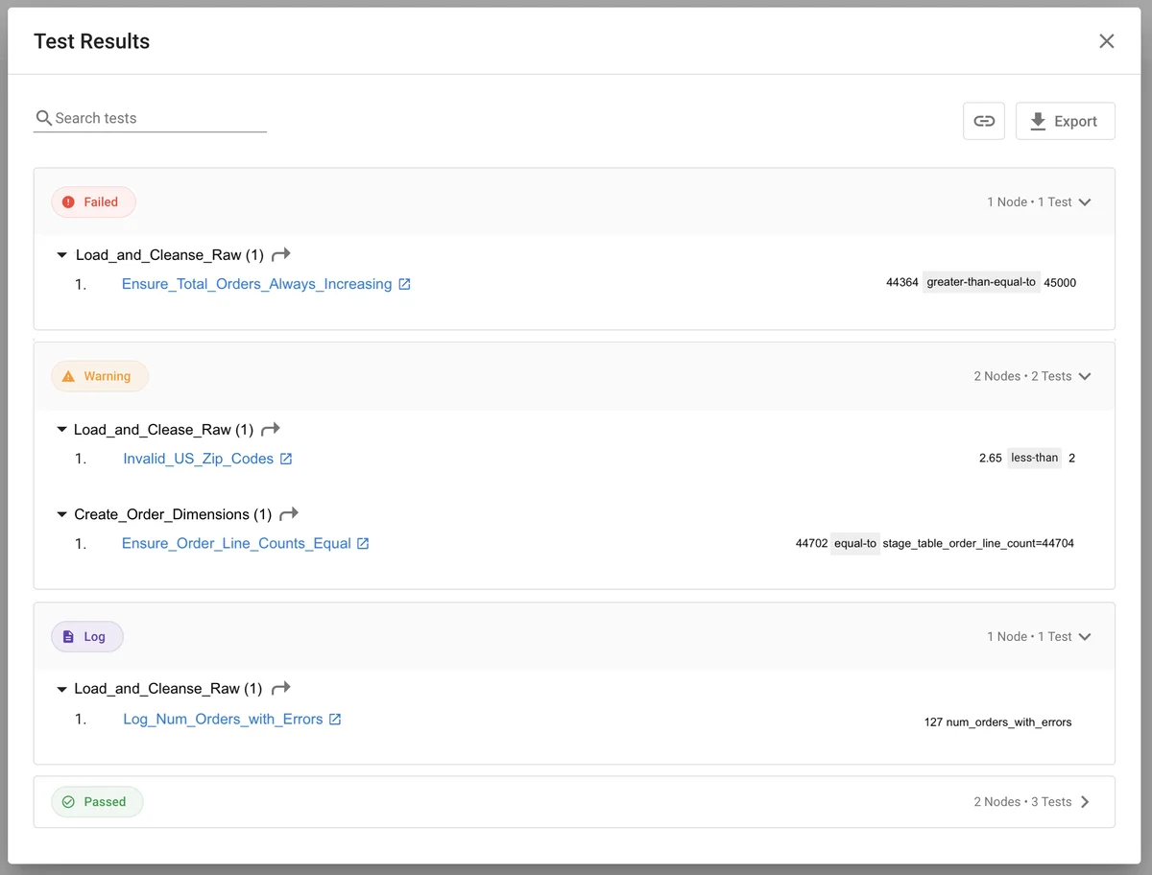Open external link icon beside Log_Num_Orders_with_Errors
1152x875 pixels.
point(335,719)
